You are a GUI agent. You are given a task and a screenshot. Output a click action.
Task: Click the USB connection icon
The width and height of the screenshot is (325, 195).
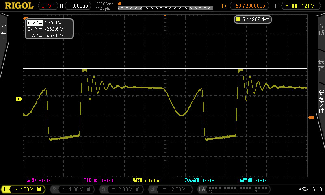[304, 189]
